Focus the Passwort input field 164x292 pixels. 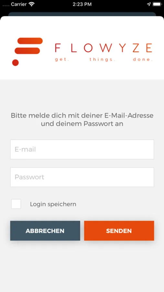pyautogui.click(x=82, y=177)
